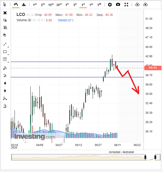Click the 45.00 price axis label
The image size is (164, 176).
click(149, 47)
